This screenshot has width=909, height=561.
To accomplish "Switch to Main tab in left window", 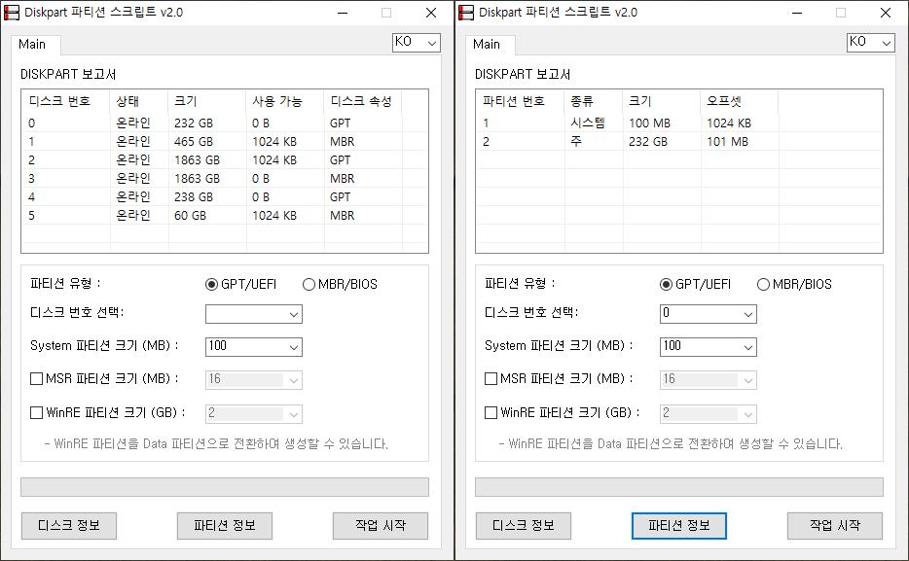I will 35,45.
